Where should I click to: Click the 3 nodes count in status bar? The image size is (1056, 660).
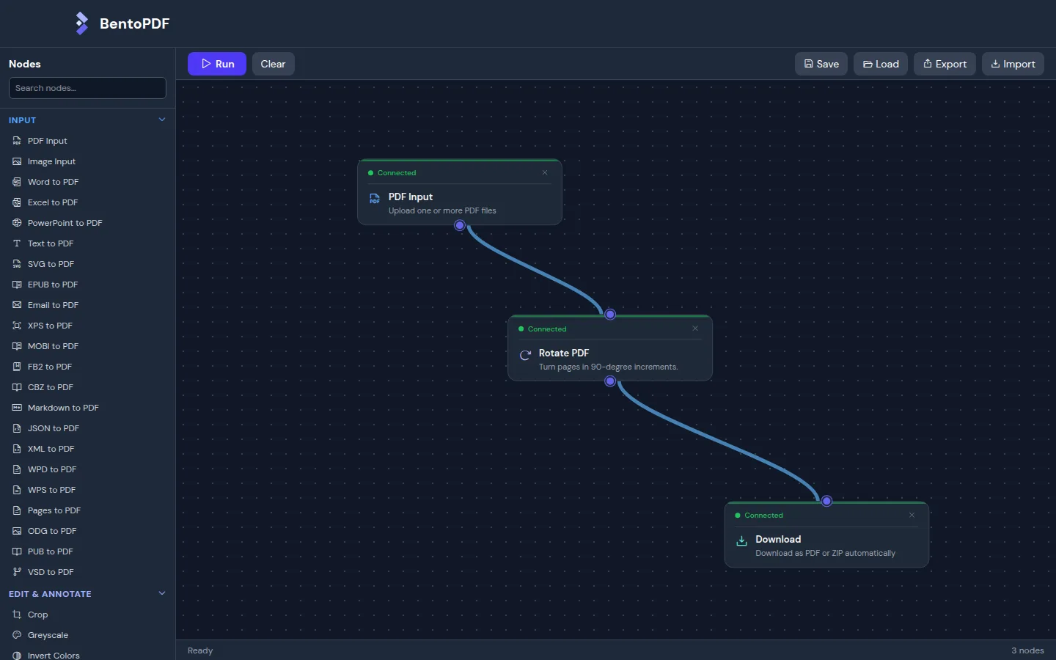[x=1027, y=650]
